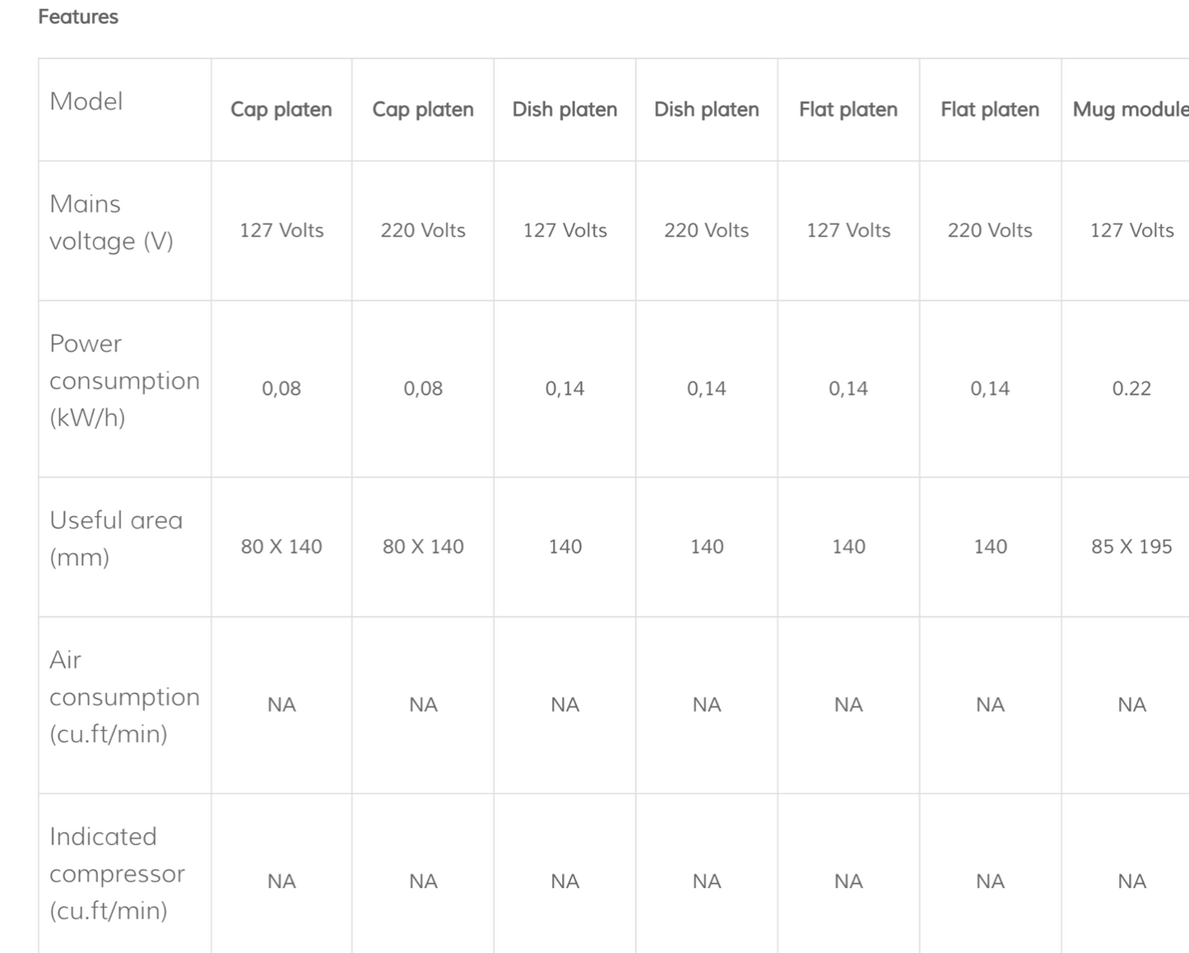Select the Mug module column header
This screenshot has width=1189, height=953.
point(1130,109)
